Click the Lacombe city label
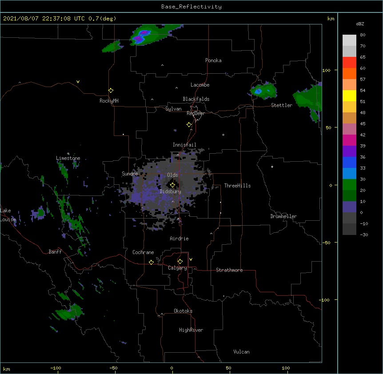Screen dimensions: 383x374 (x=200, y=85)
